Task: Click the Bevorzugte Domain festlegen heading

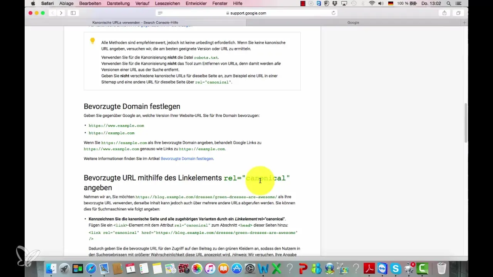Action: coord(132,106)
